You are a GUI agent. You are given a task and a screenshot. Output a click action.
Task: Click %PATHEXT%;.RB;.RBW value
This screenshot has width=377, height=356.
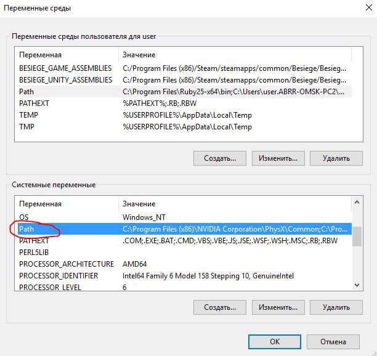[160, 103]
